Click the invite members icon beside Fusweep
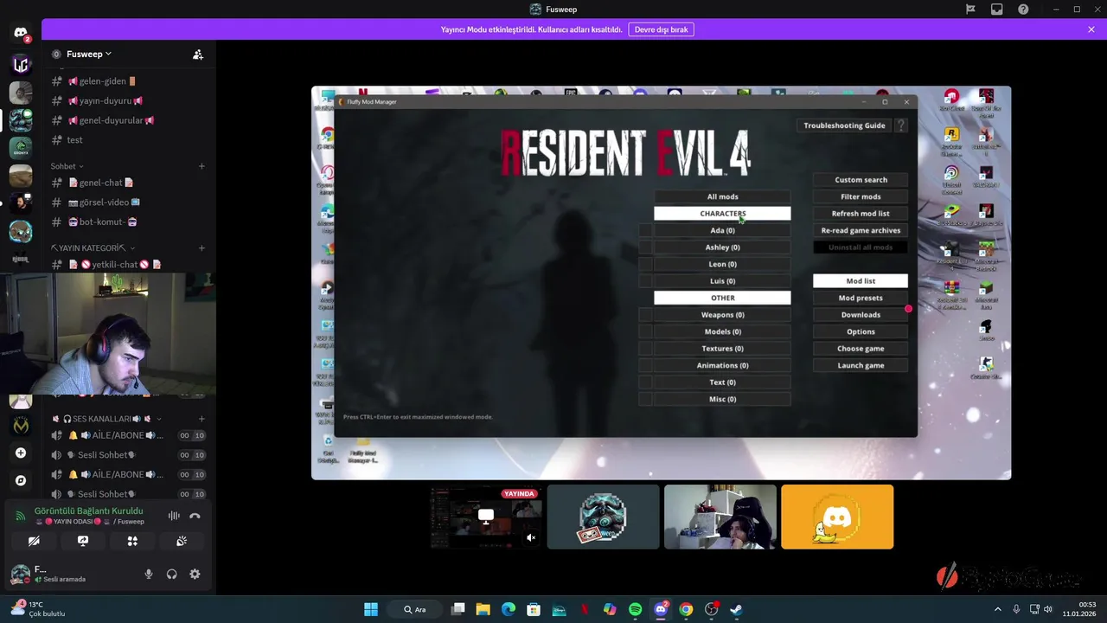Viewport: 1107px width, 623px height. tap(198, 54)
